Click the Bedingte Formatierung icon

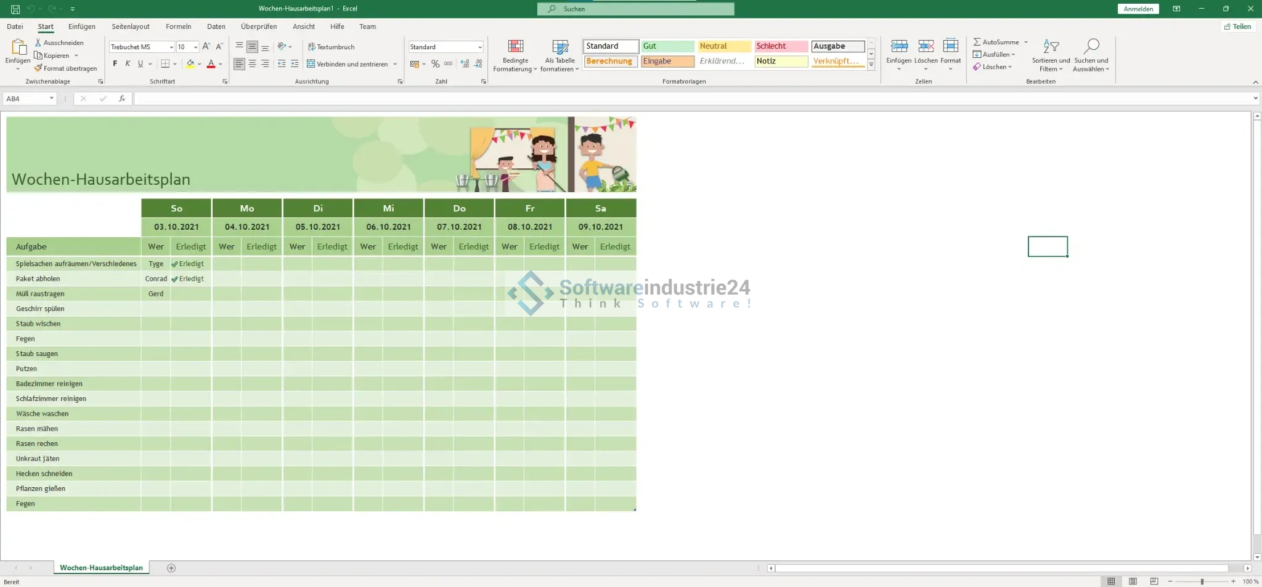[x=515, y=47]
